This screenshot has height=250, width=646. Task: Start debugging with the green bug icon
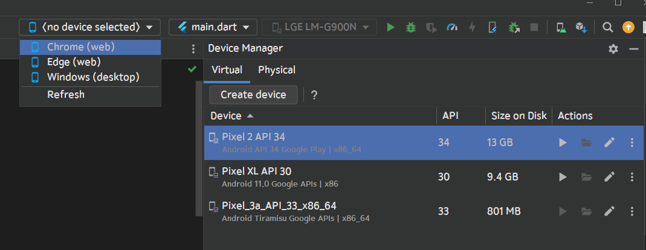[411, 28]
